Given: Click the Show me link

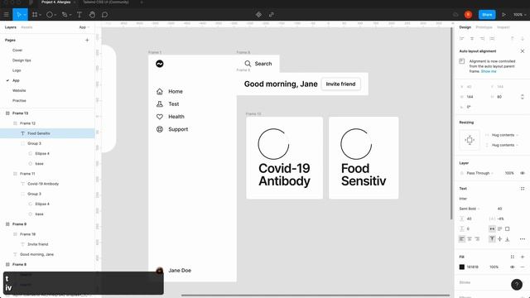Looking at the screenshot, I should (x=489, y=72).
